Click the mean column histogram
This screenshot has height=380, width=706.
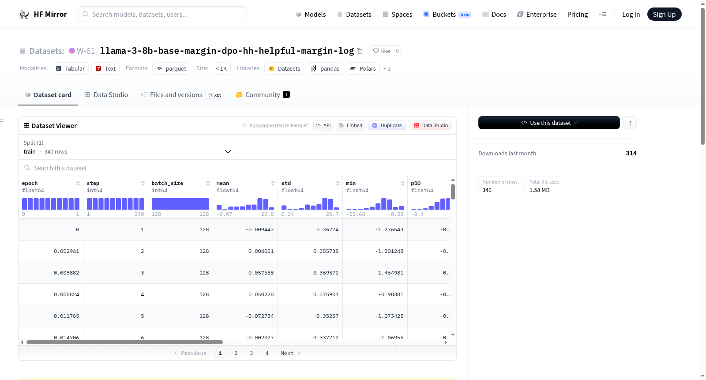click(x=245, y=204)
